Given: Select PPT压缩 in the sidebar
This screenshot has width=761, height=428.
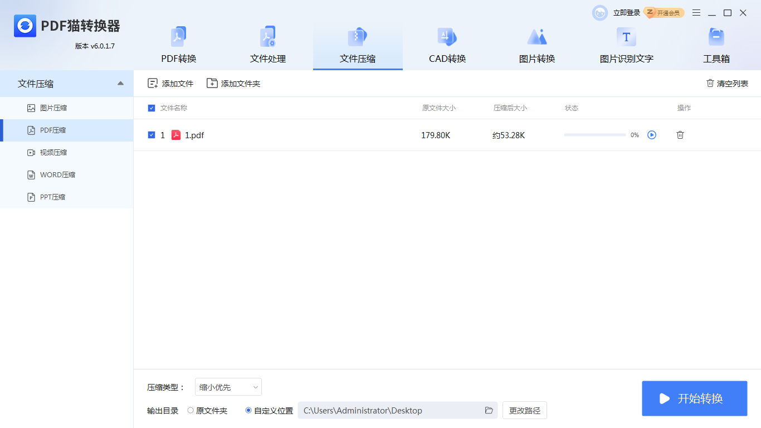Looking at the screenshot, I should tap(66, 197).
